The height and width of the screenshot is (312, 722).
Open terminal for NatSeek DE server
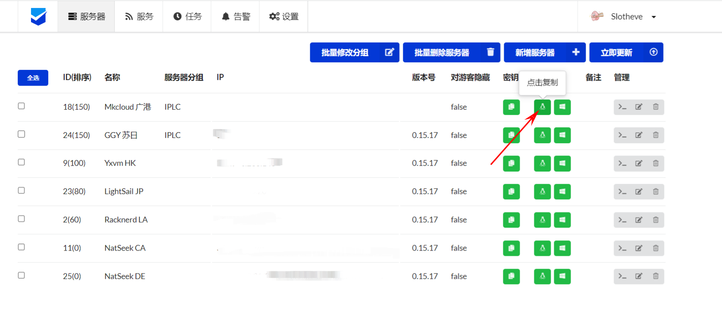tap(622, 277)
